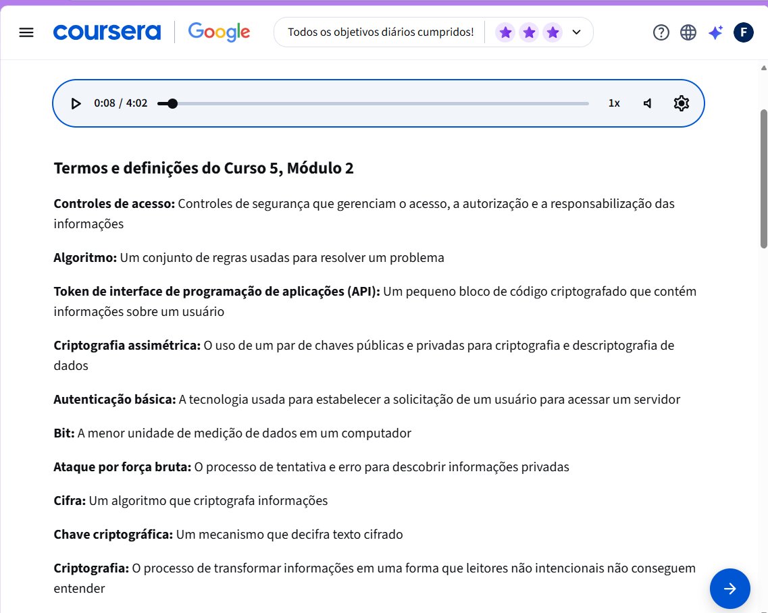Open the hamburger navigation menu
Screen dimensions: 768x613
[26, 32]
